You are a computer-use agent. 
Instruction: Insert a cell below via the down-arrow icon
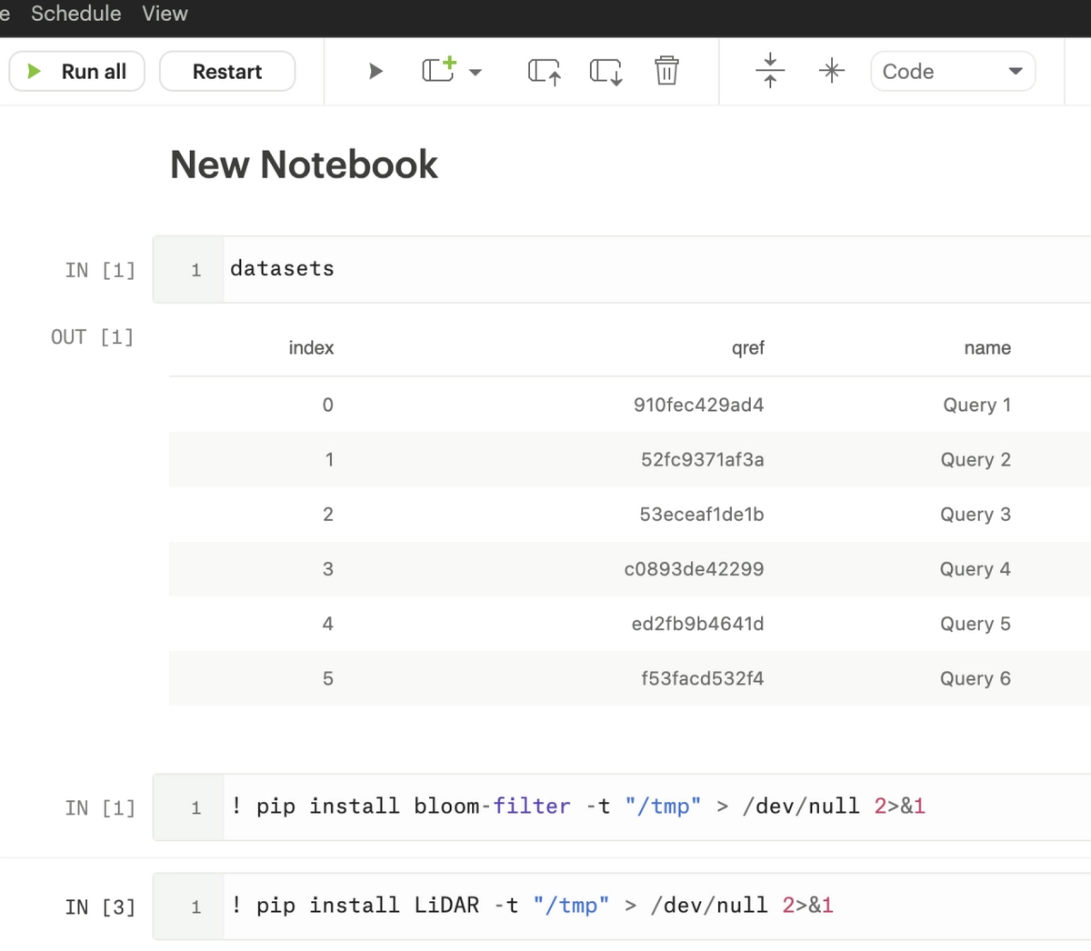[605, 70]
